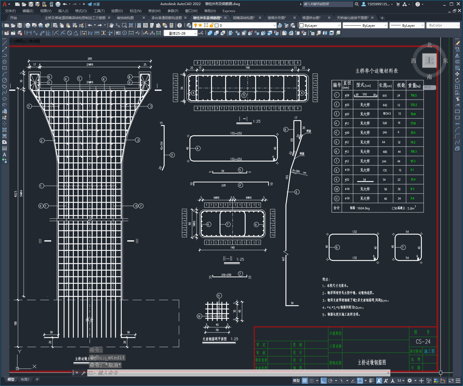This screenshot has width=463, height=386.
Task: Click the Cut icon in the standard toolbar
Action: (x=55, y=25)
